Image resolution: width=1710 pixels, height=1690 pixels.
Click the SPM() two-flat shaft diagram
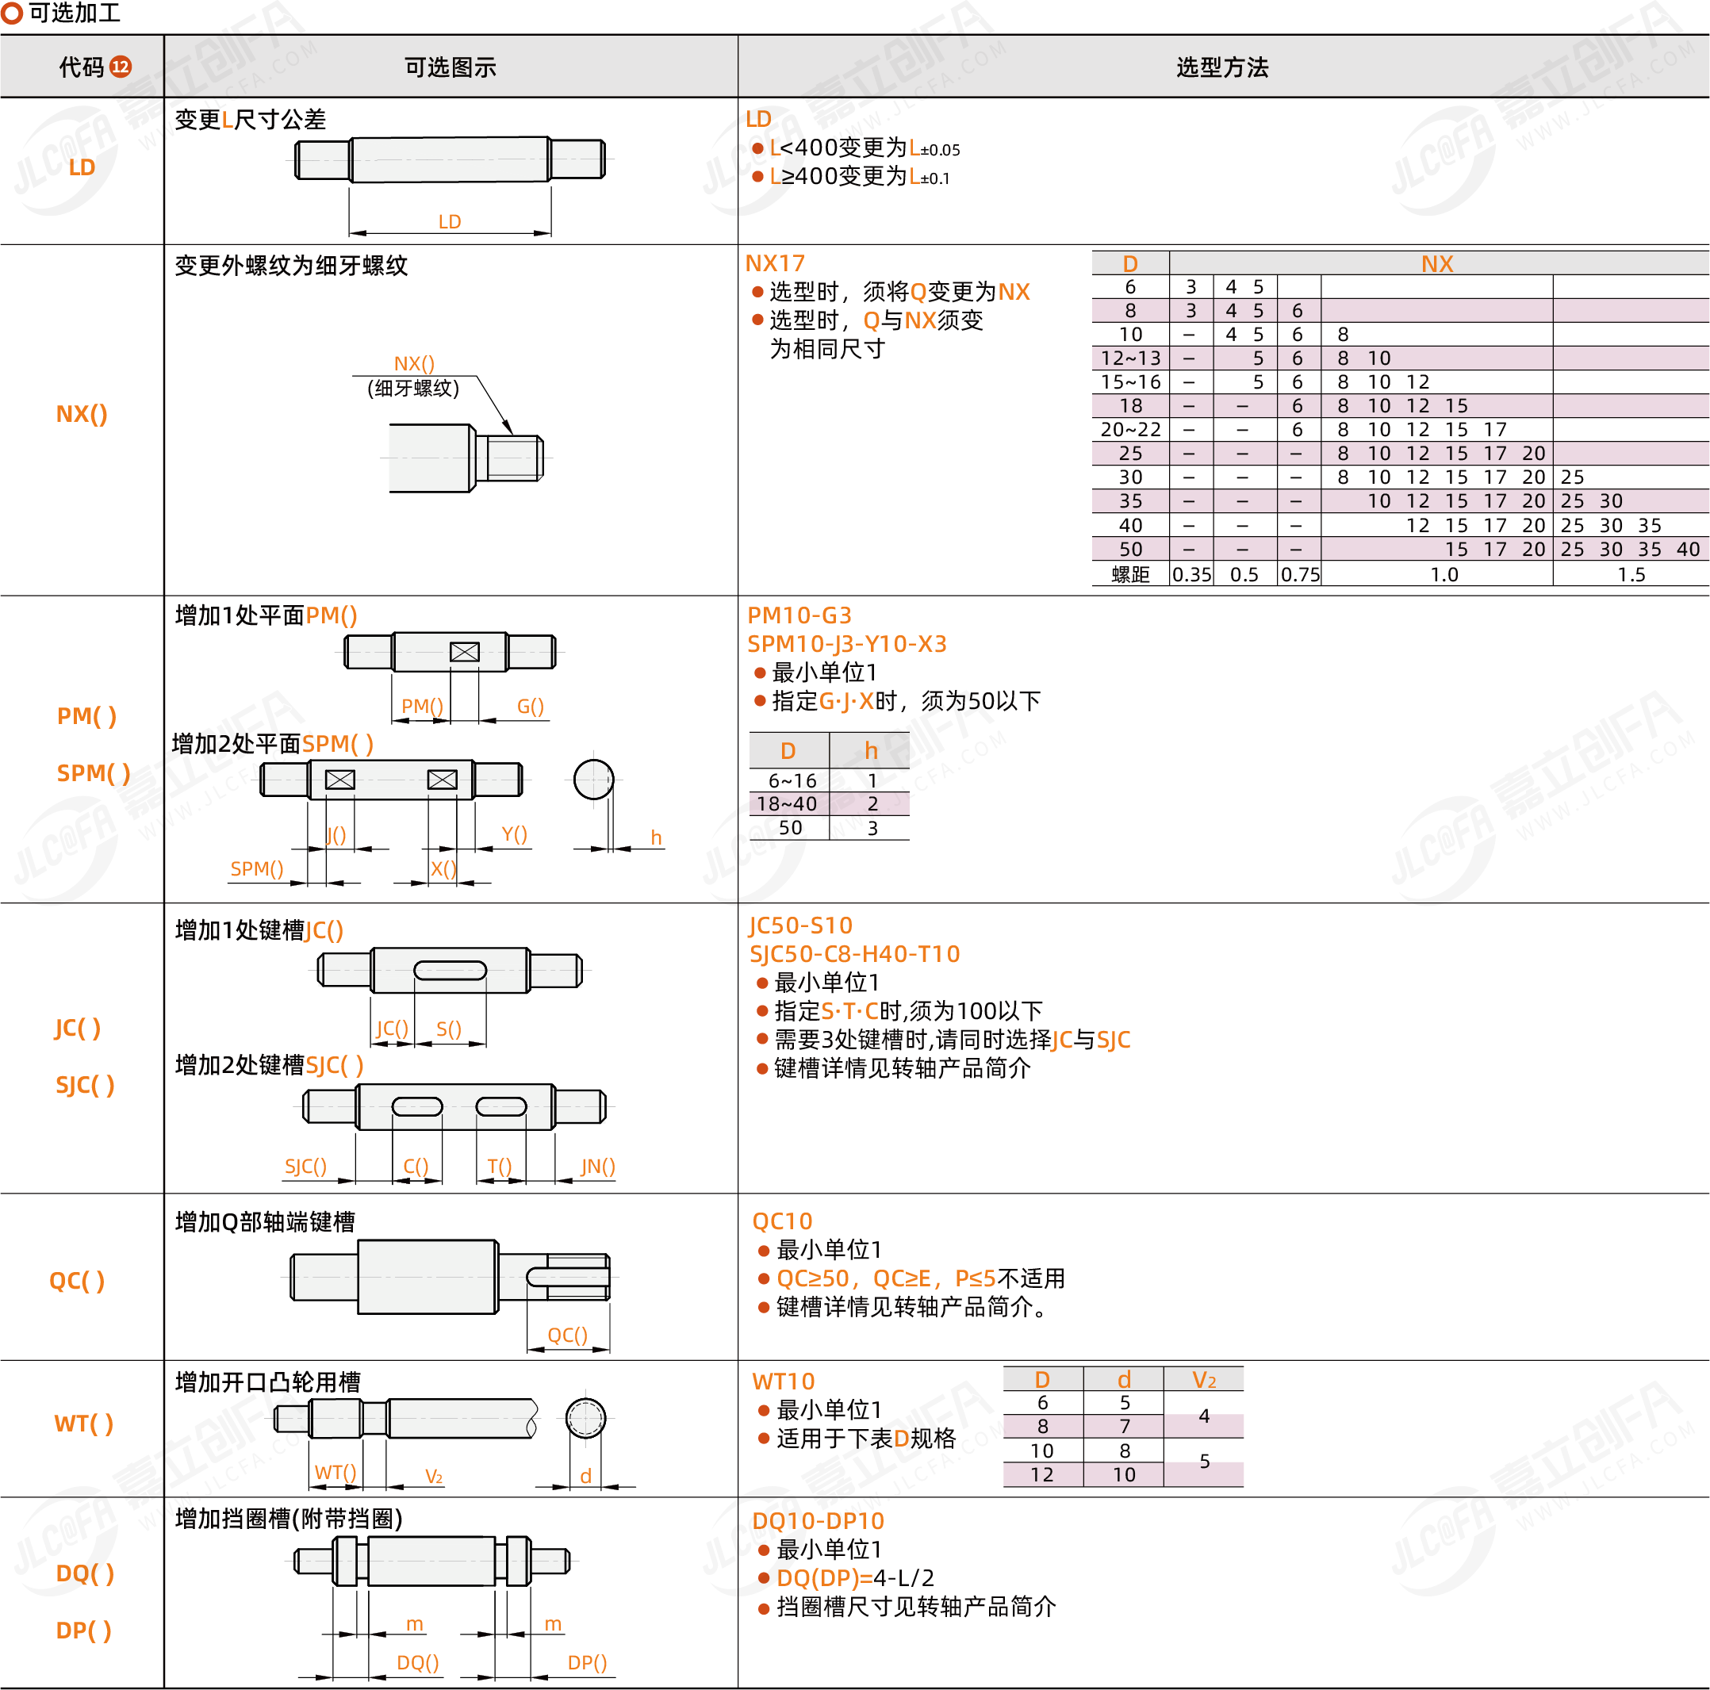(390, 780)
